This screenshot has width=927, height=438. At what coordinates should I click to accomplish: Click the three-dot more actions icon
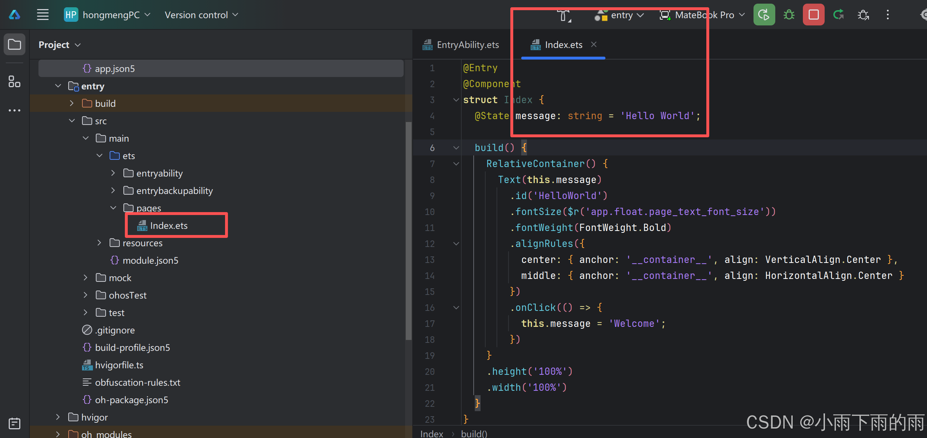(x=888, y=15)
